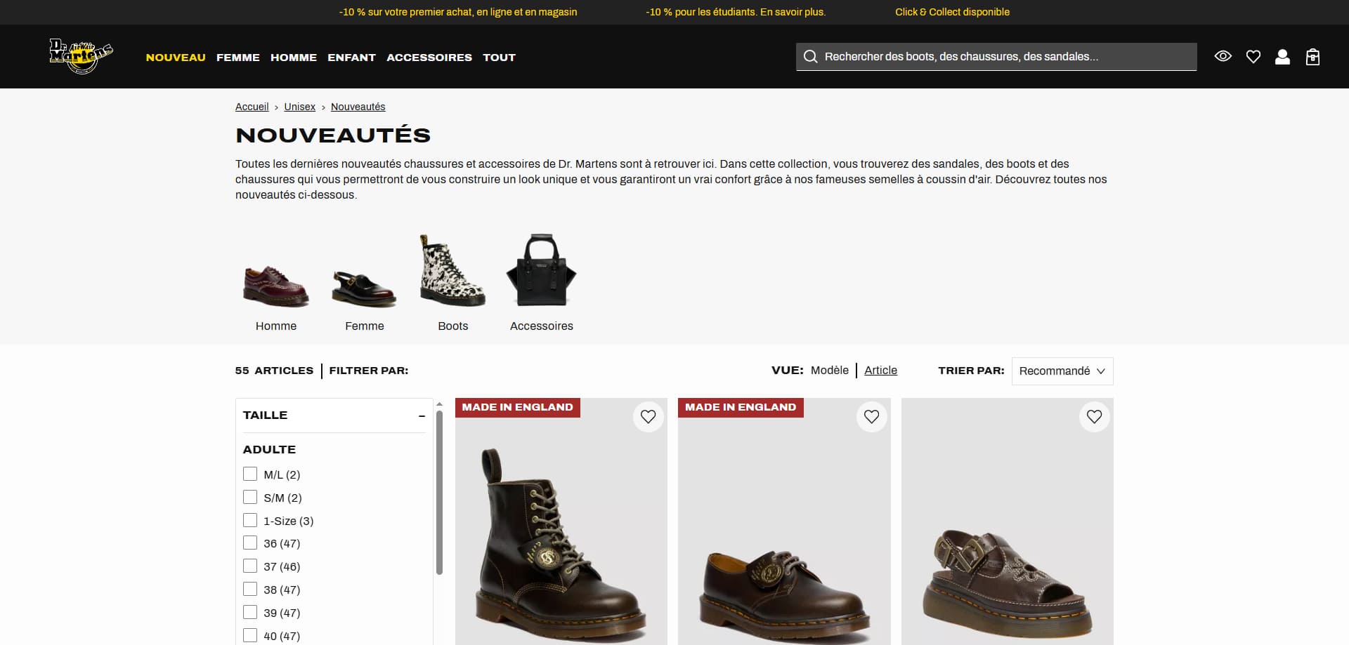Favorite the brown buckle sandal
The width and height of the screenshot is (1349, 645).
1094,417
